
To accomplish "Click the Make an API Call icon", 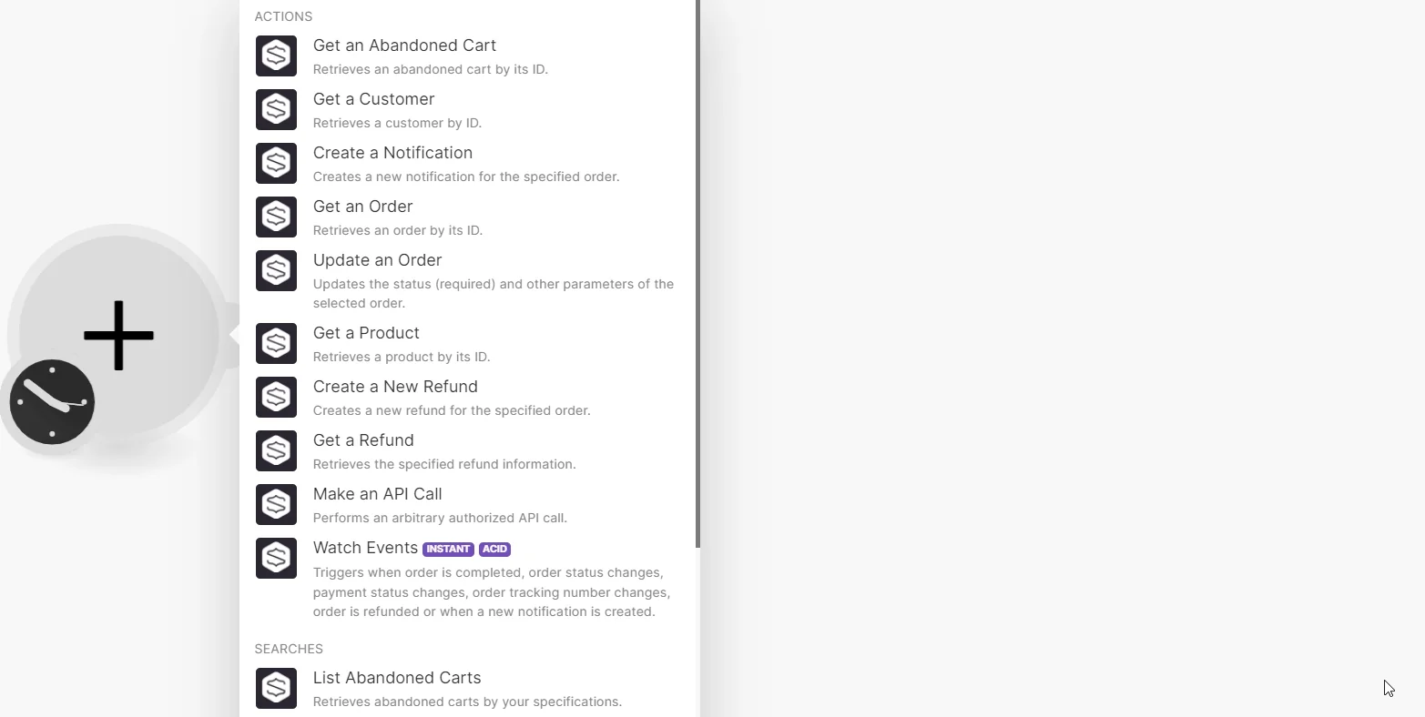I will [276, 504].
